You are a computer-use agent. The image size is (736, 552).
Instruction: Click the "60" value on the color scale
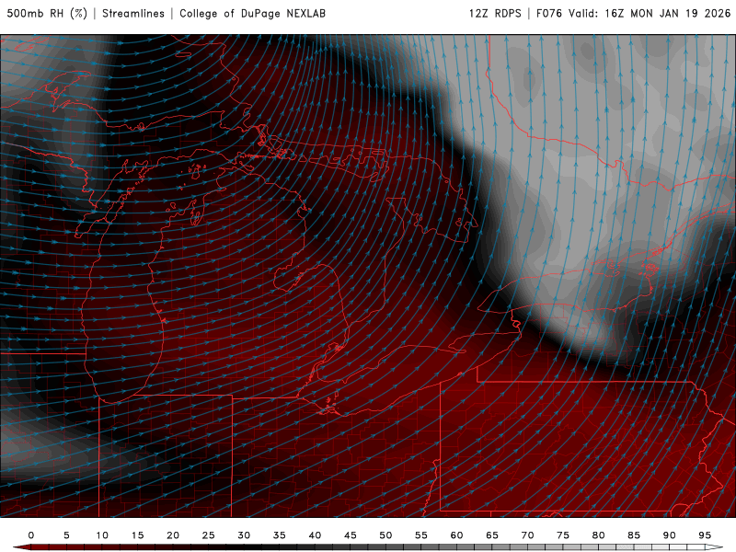tap(456, 535)
